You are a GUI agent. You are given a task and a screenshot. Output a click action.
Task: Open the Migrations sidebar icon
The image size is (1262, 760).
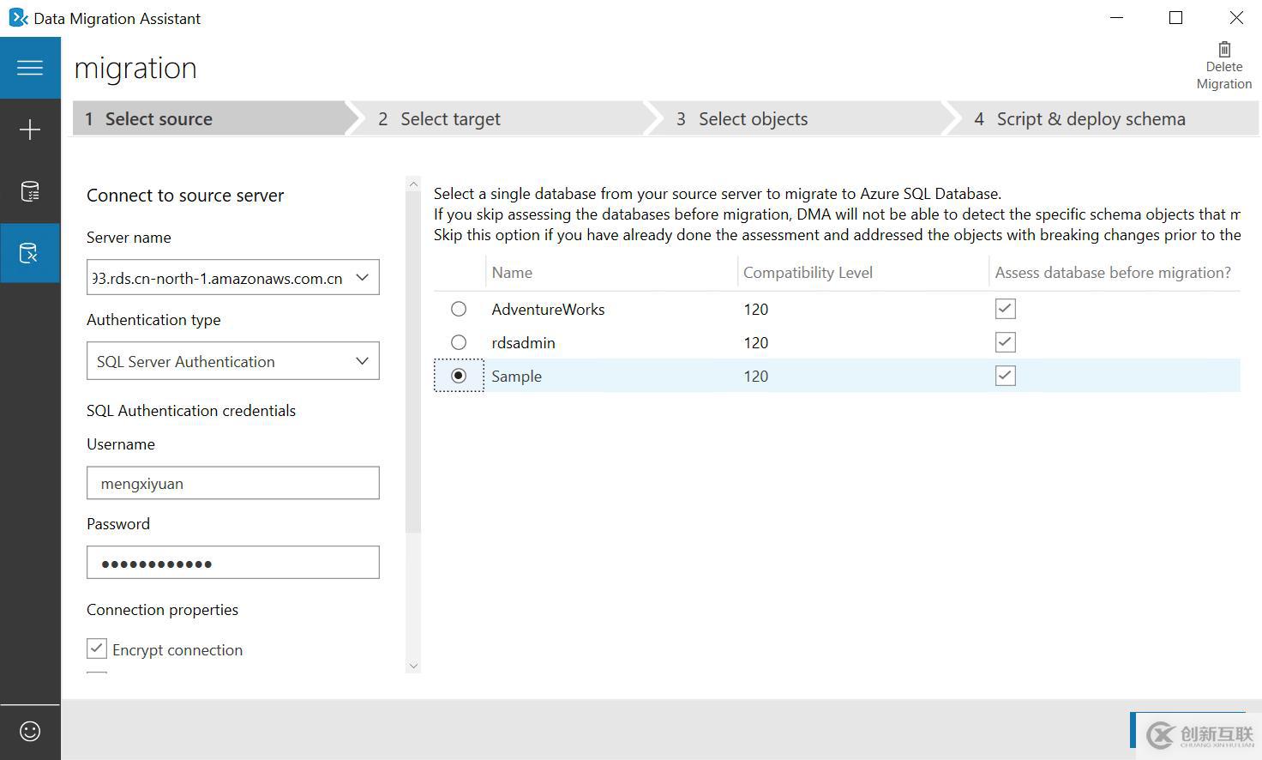[x=30, y=253]
